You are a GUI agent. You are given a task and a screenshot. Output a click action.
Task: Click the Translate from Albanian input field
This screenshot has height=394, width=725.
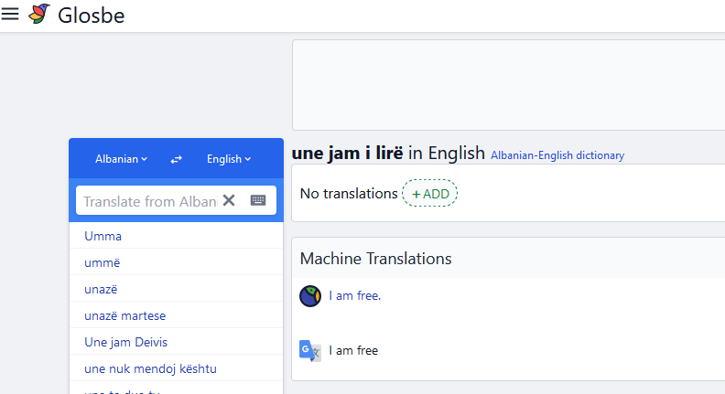tap(151, 201)
